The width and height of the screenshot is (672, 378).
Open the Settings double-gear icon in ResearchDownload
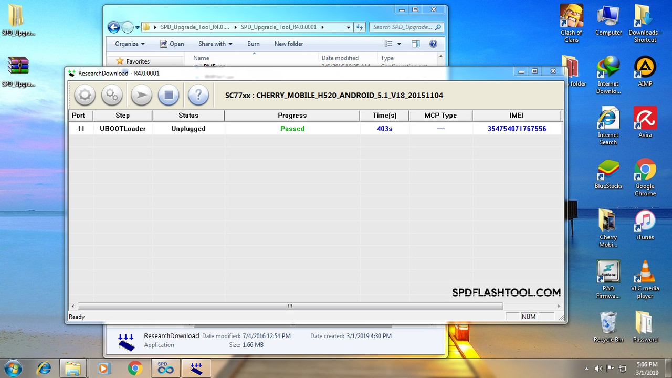click(112, 95)
